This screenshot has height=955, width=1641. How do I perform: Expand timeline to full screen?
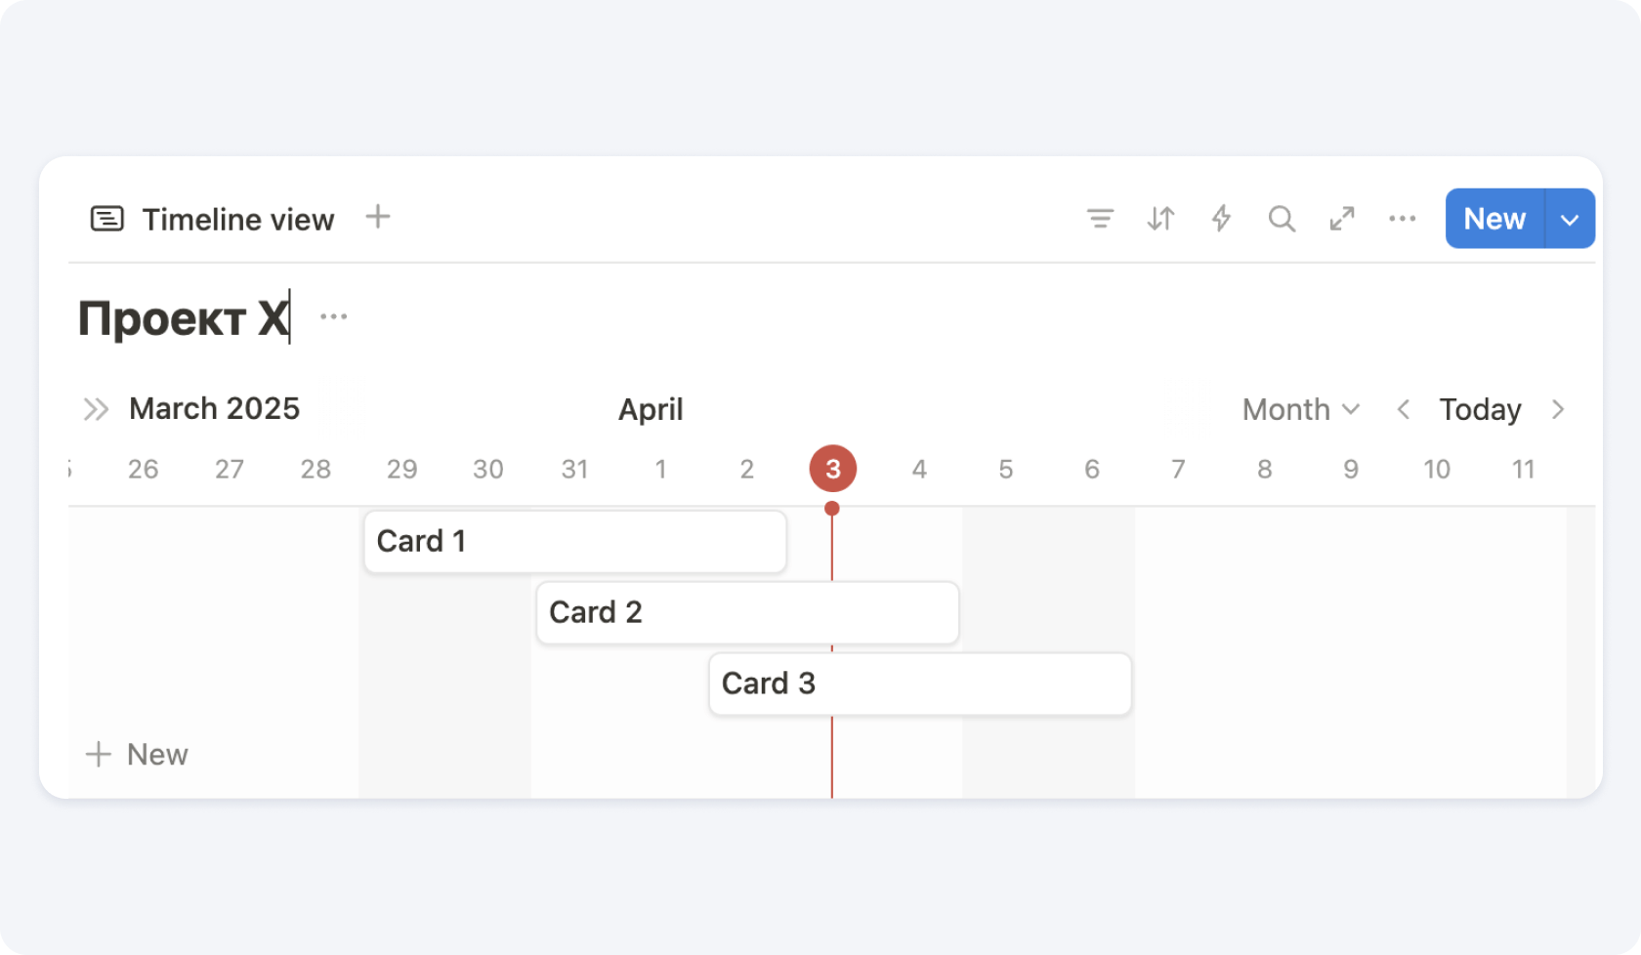click(1342, 219)
